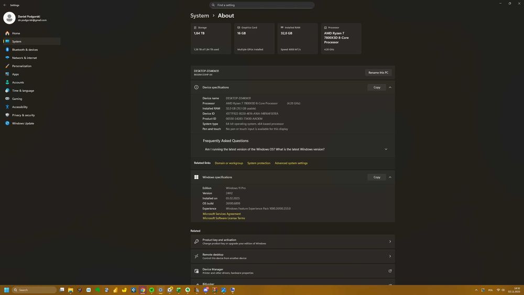The width and height of the screenshot is (524, 295).
Task: Click the Device specifications info icon
Action: pos(196,88)
